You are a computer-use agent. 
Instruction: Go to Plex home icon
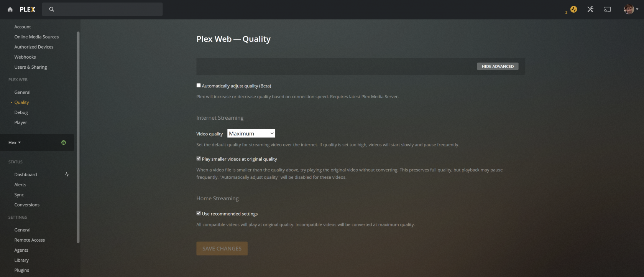click(x=10, y=10)
